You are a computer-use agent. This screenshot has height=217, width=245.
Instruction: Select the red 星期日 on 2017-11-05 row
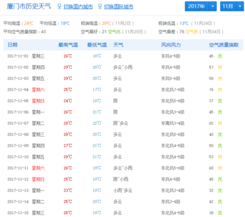coord(38,101)
